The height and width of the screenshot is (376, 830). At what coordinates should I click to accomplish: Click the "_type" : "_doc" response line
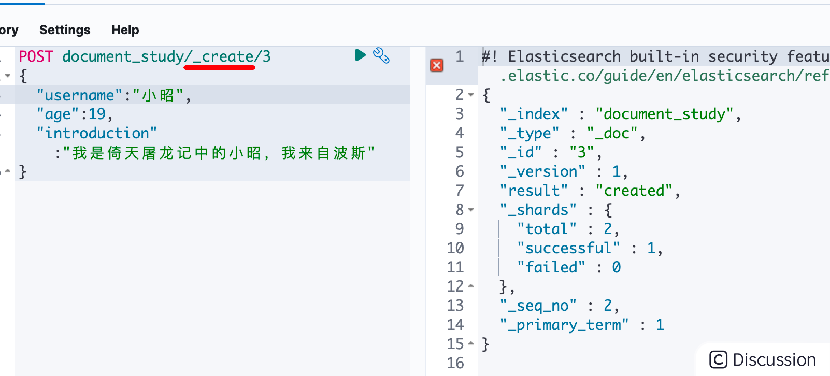(573, 133)
